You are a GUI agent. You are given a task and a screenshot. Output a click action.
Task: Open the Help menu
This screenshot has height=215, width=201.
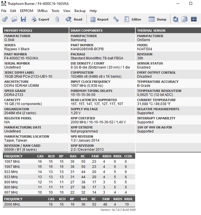(x=93, y=11)
